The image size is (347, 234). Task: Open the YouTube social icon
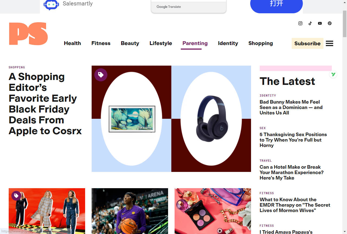coord(320,23)
